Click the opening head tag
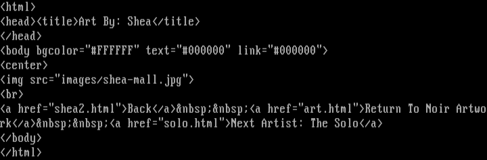Image resolution: width=487 pixels, height=160 pixels. (18, 21)
